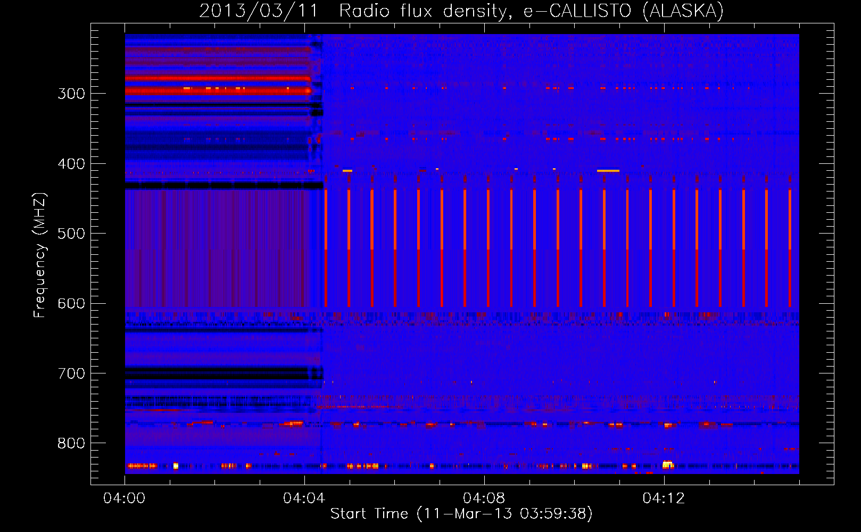Click the 'Frequency (MHZ)' y-axis label
The width and height of the screenshot is (861, 532).
point(40,255)
